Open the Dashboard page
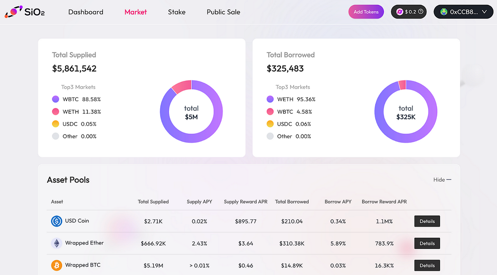The width and height of the screenshot is (497, 275). point(85,12)
